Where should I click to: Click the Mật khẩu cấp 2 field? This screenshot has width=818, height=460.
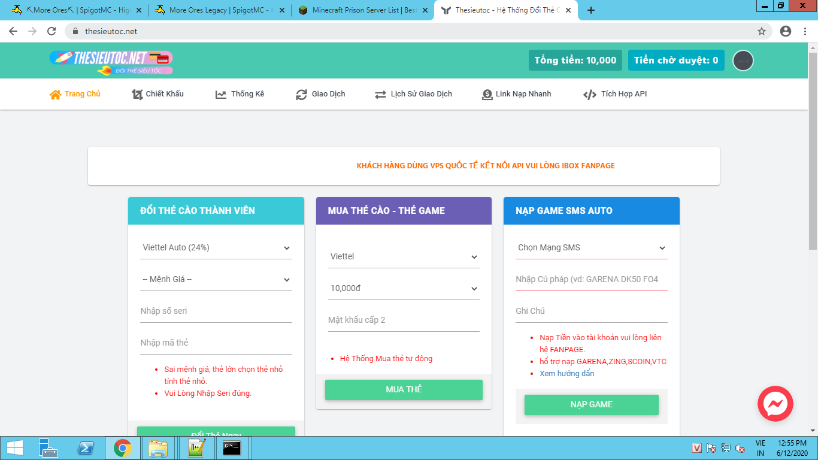(404, 320)
